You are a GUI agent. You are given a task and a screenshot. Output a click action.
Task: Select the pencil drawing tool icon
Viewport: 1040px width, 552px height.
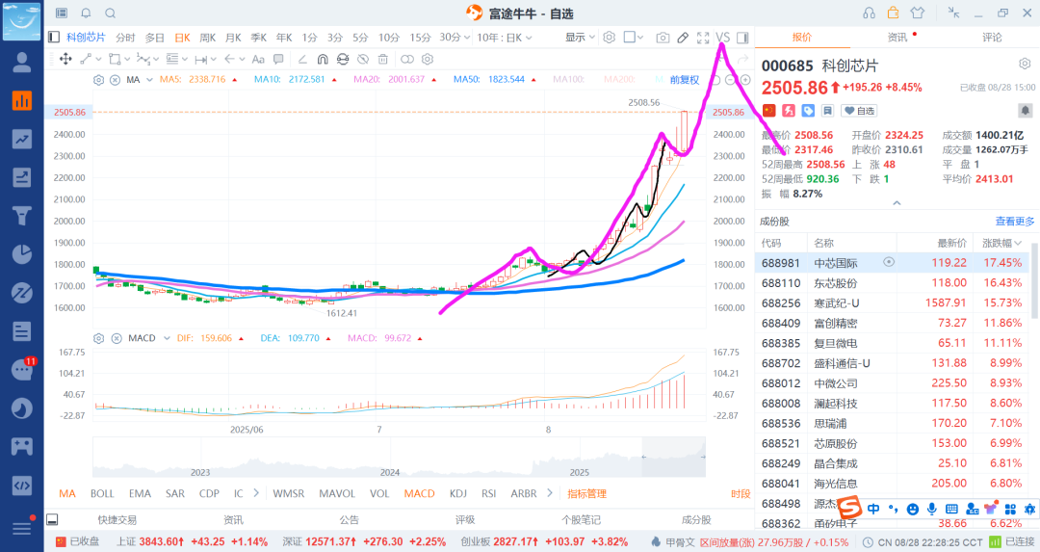click(683, 38)
